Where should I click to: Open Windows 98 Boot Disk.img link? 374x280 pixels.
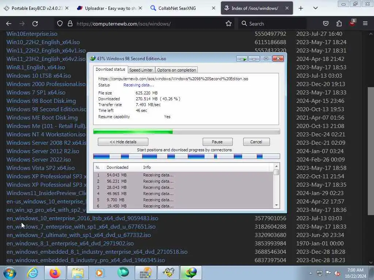[x=41, y=101]
